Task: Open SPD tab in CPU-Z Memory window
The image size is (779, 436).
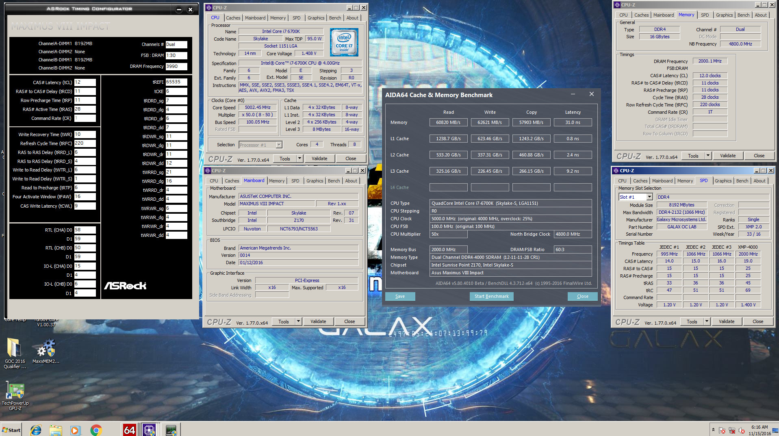Action: click(x=705, y=15)
